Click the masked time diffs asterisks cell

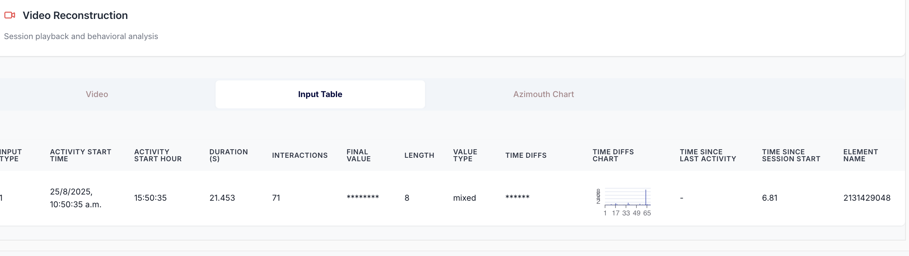click(517, 198)
